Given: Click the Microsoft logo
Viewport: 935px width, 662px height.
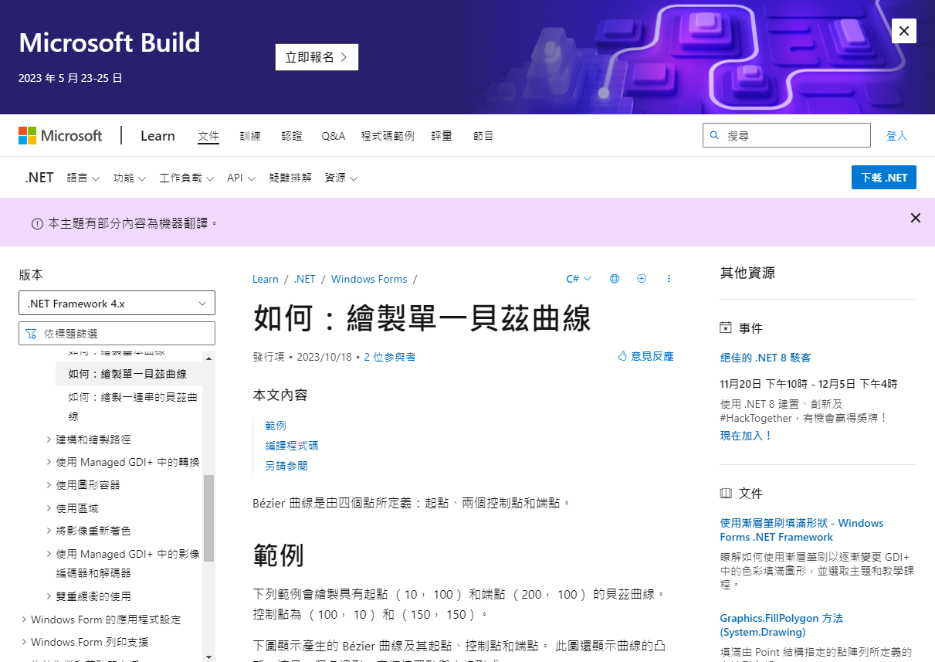Looking at the screenshot, I should (60, 136).
